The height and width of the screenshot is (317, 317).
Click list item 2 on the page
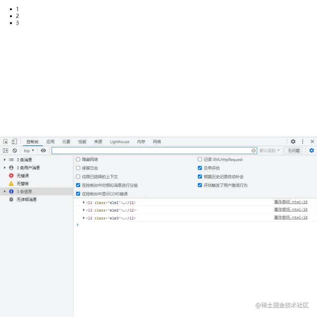18,16
